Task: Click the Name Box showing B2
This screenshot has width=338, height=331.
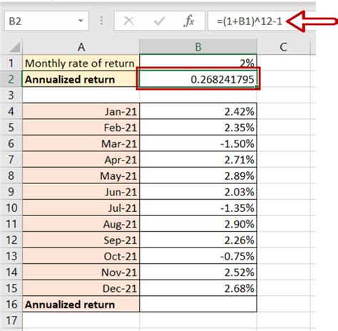Action: [46, 21]
